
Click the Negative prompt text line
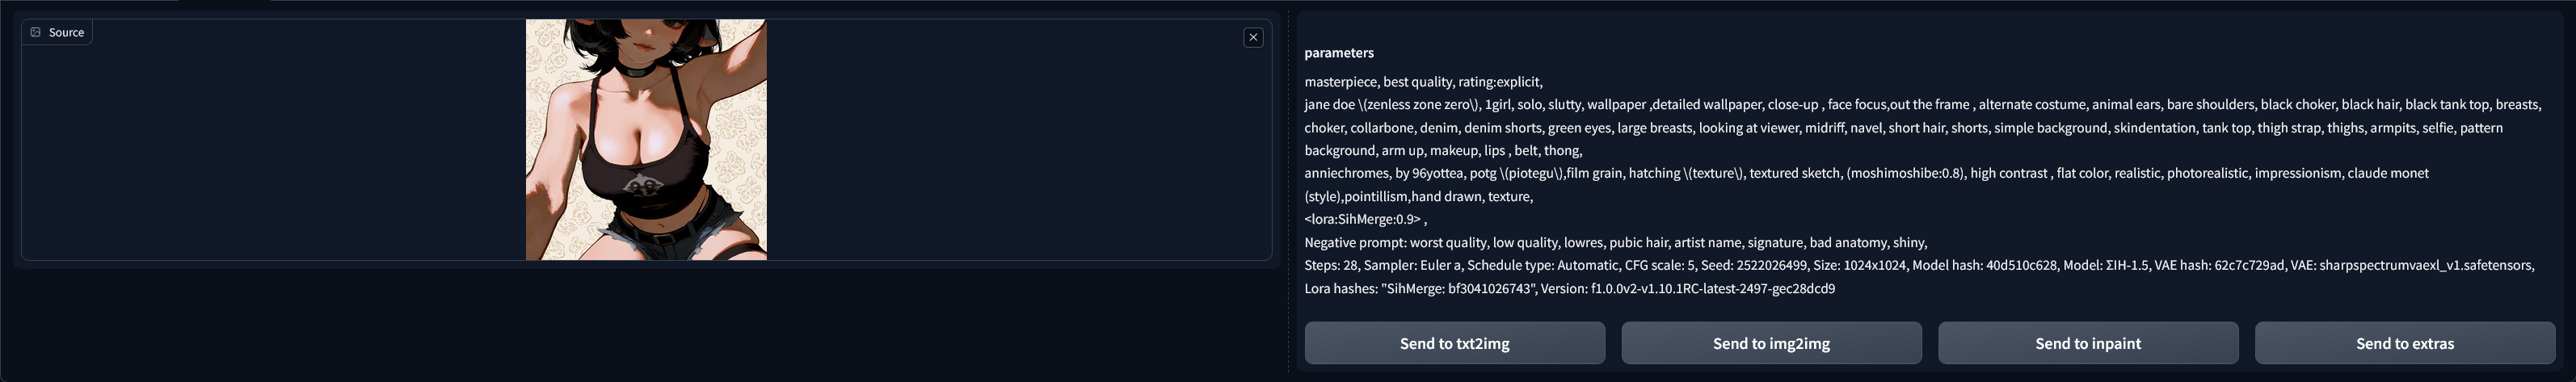[1615, 242]
